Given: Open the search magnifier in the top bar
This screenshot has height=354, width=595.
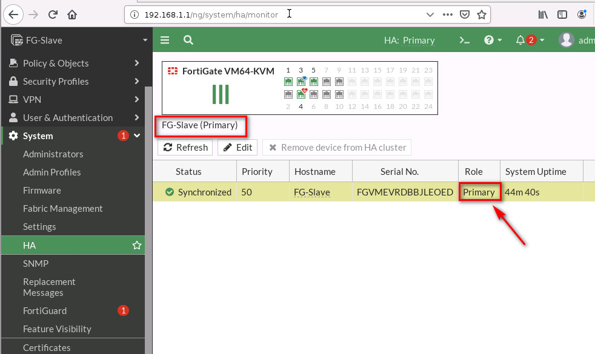Looking at the screenshot, I should [188, 40].
